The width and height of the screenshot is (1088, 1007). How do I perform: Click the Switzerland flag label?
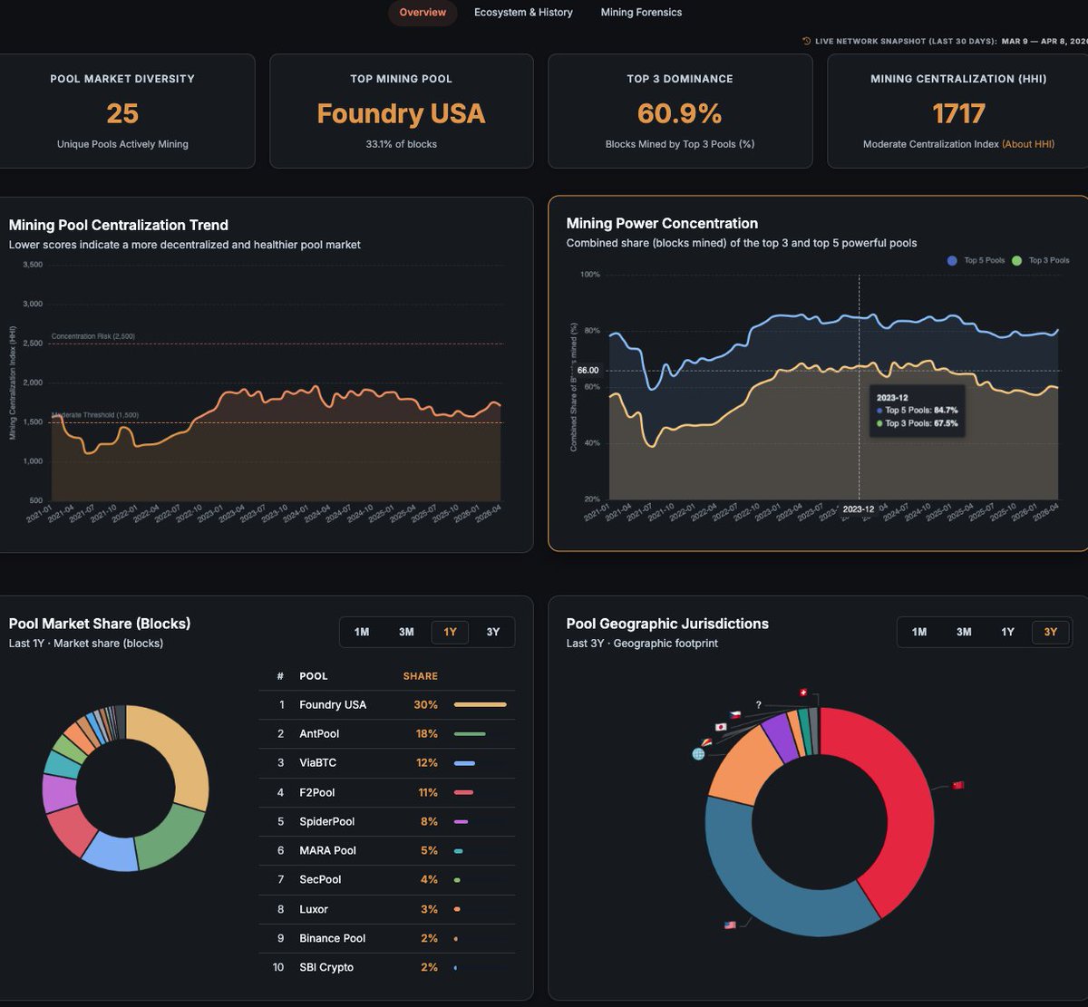pos(802,692)
